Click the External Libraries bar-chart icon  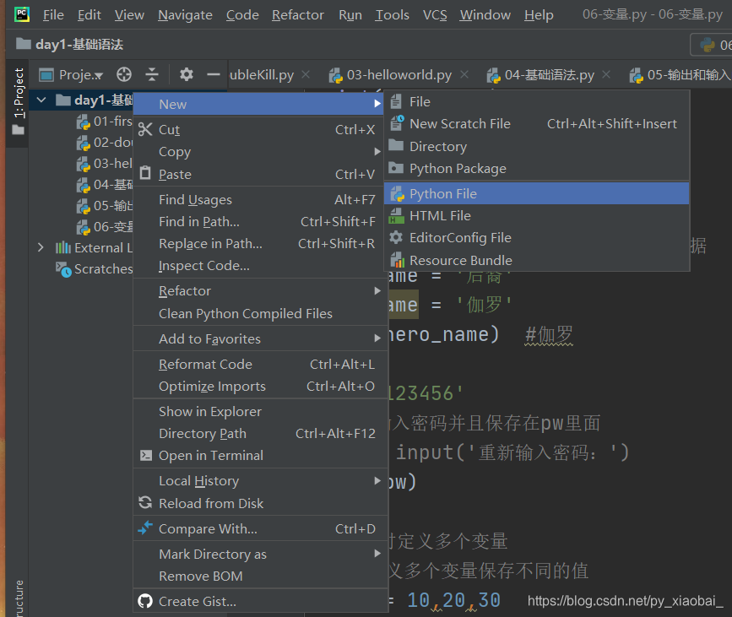(63, 247)
